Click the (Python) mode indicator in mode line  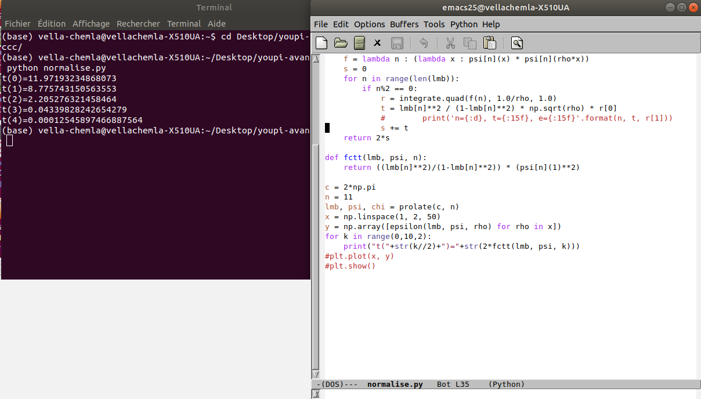506,385
